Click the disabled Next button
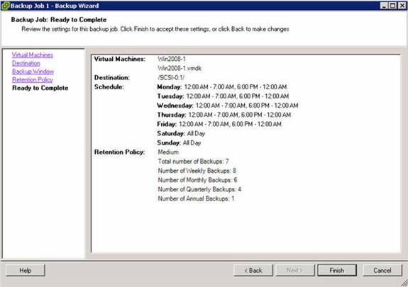408x287 pixels. (295, 271)
